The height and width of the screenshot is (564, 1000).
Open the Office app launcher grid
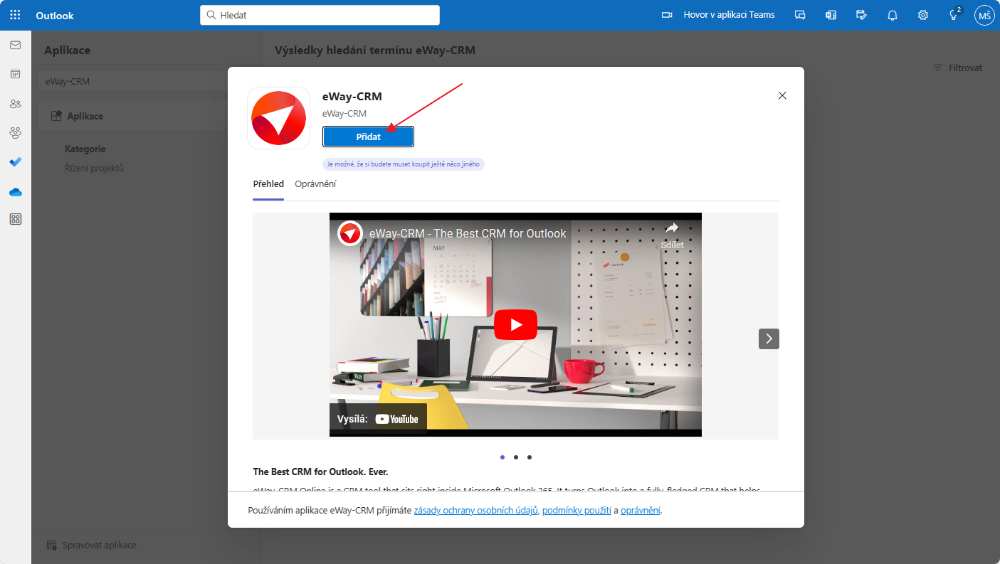[x=15, y=15]
